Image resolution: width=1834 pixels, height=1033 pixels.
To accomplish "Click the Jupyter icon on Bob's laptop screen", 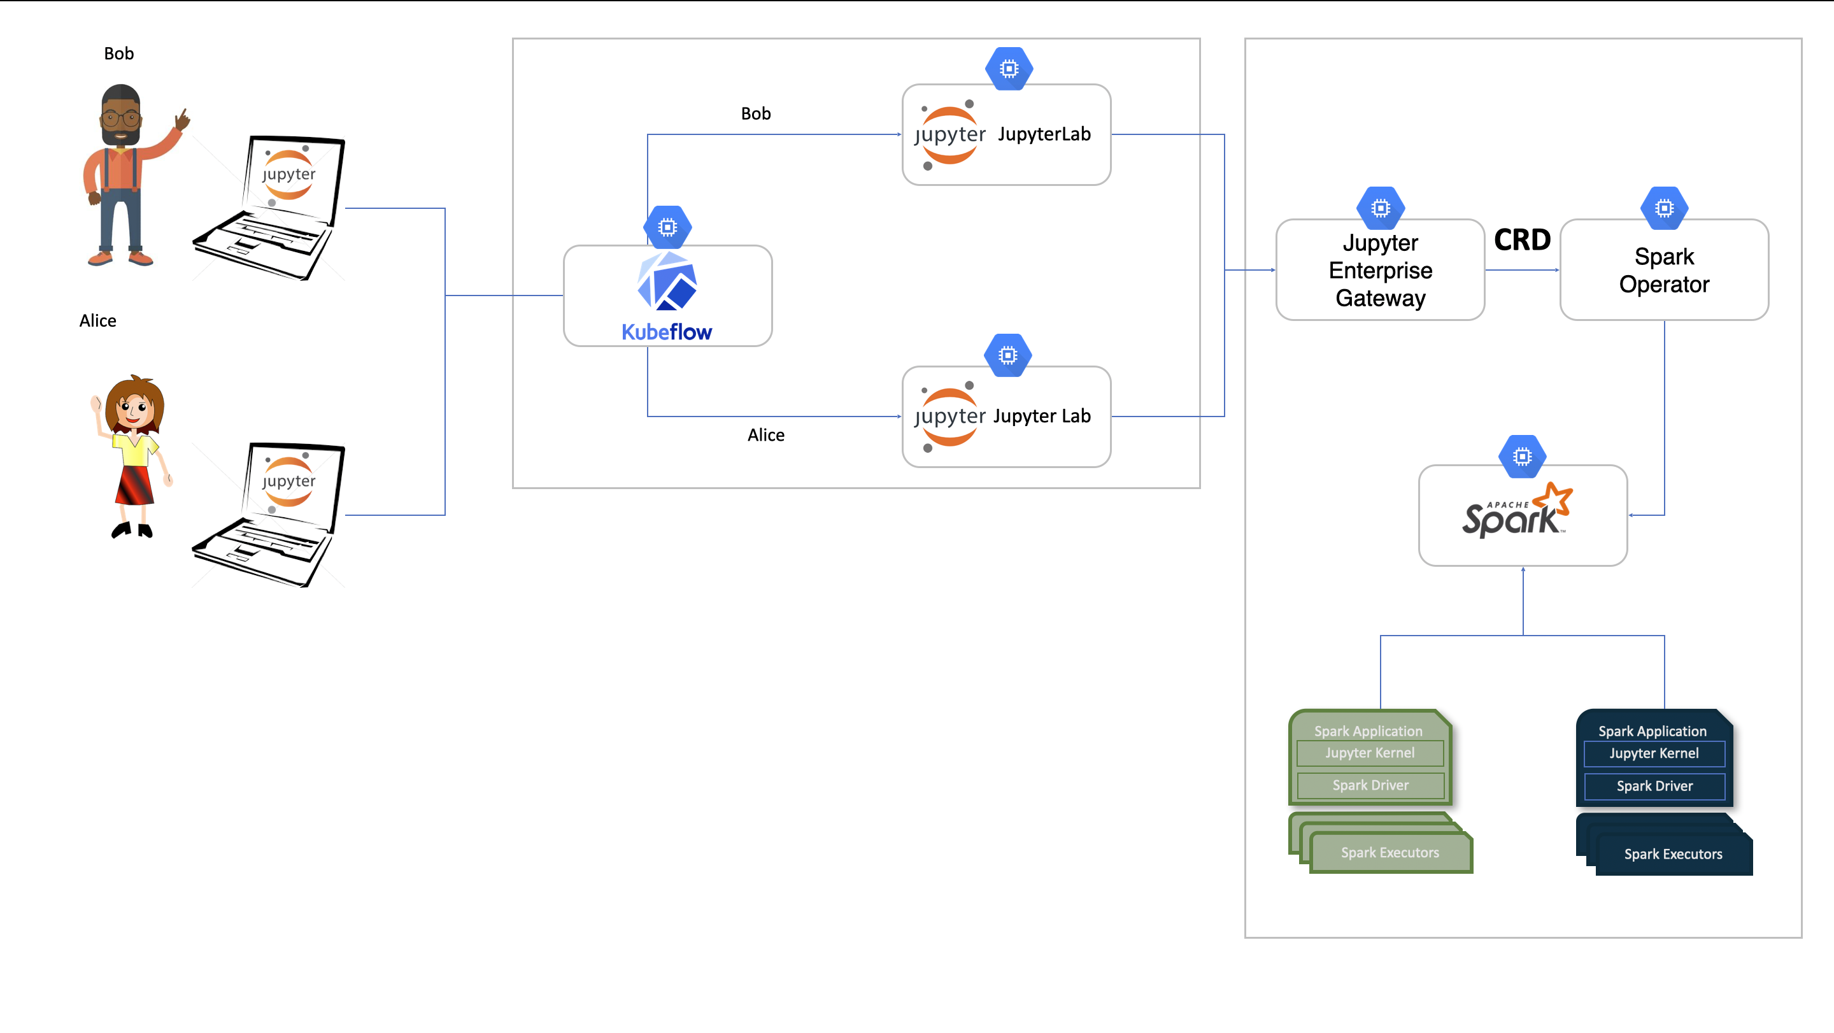I will pyautogui.click(x=288, y=173).
